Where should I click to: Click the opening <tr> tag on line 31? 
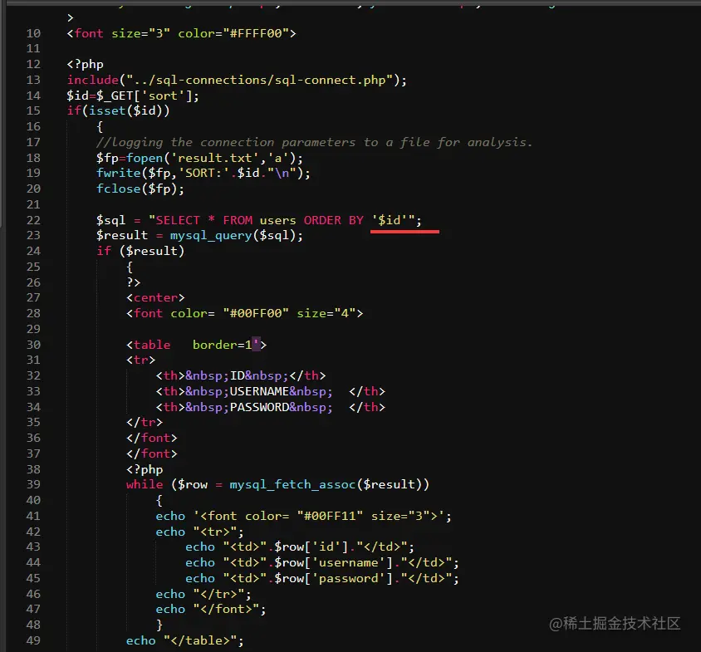(x=140, y=360)
